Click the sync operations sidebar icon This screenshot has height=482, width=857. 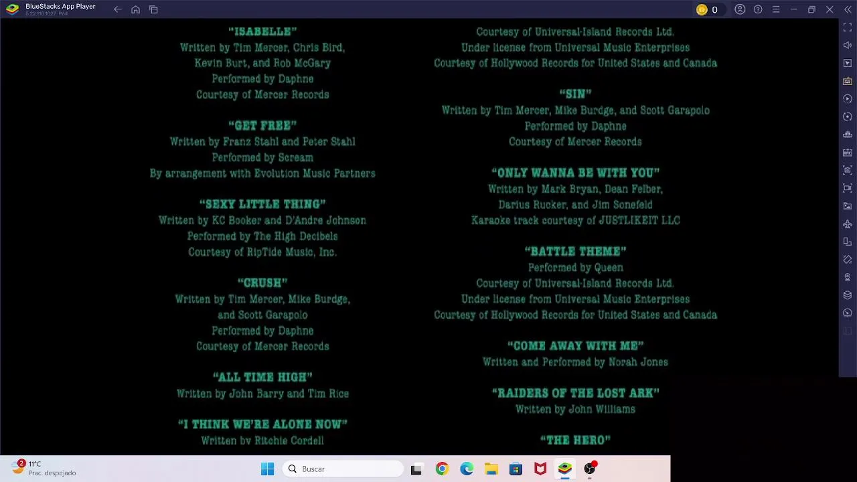[x=848, y=98]
